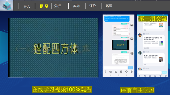
Task: Play the 锉配四方体 video
Action: [x=53, y=48]
